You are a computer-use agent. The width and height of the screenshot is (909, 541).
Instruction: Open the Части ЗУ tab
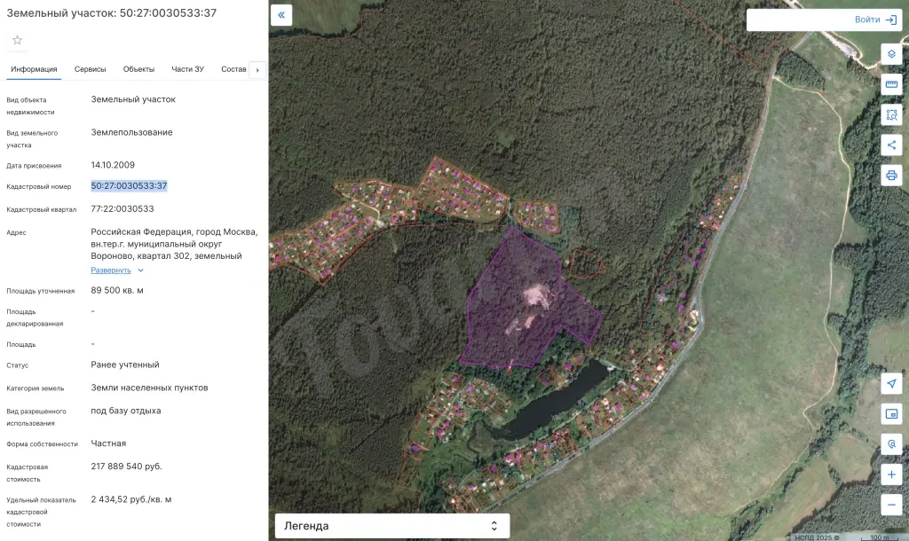point(187,69)
